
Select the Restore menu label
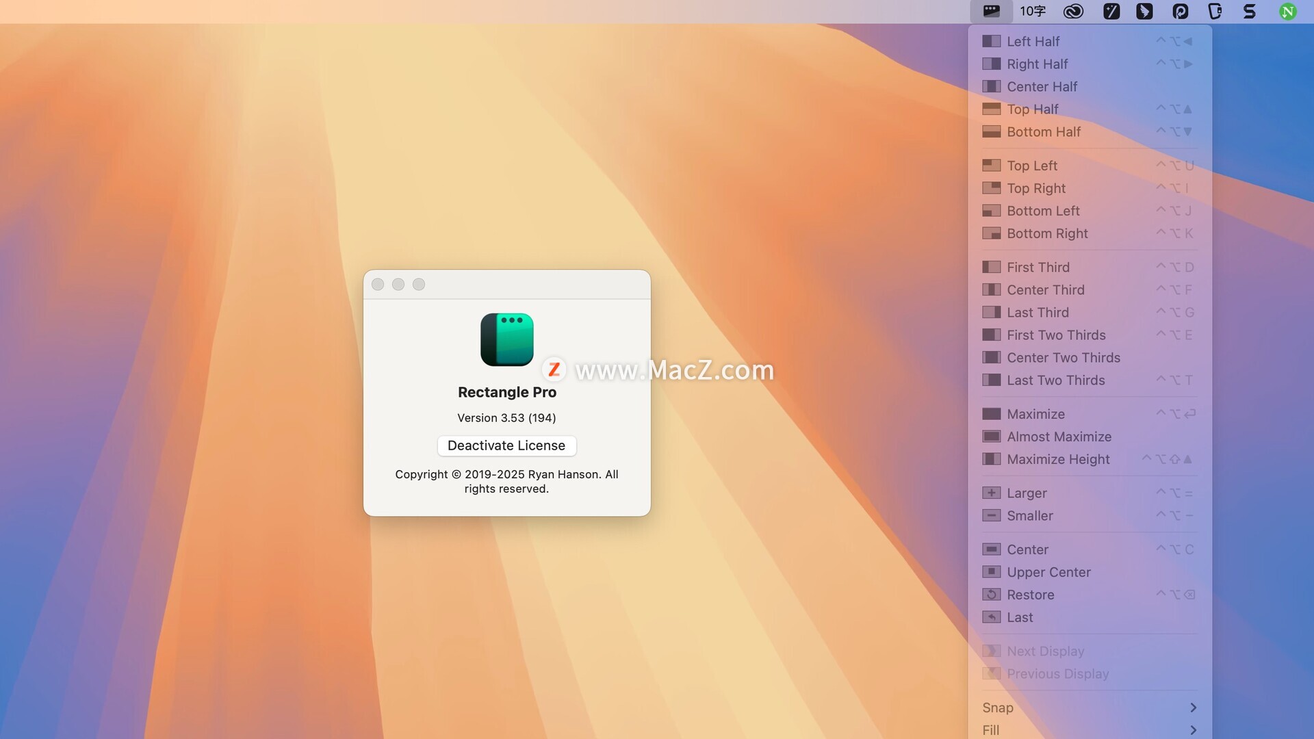[1030, 595]
